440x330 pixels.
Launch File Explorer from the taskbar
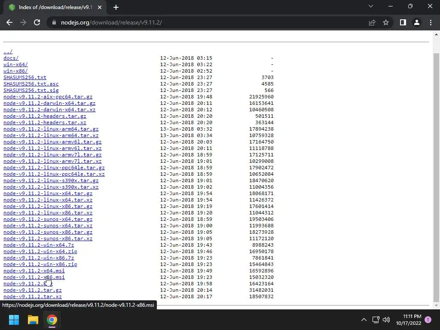point(33,320)
